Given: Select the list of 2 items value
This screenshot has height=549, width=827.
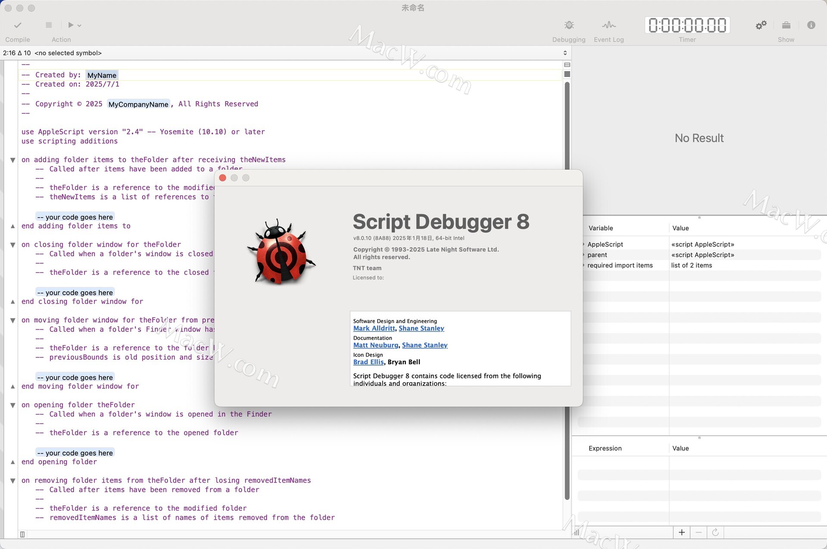Looking at the screenshot, I should coord(691,265).
